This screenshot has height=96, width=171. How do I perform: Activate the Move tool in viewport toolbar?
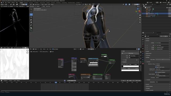31,15
